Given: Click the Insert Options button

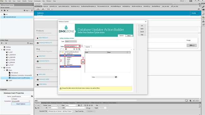Looking at the screenshot, I should pos(21,104).
